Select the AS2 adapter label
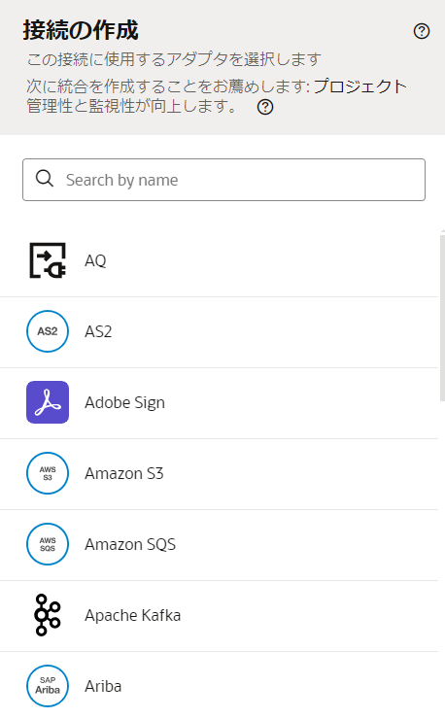445x719 pixels. point(98,331)
